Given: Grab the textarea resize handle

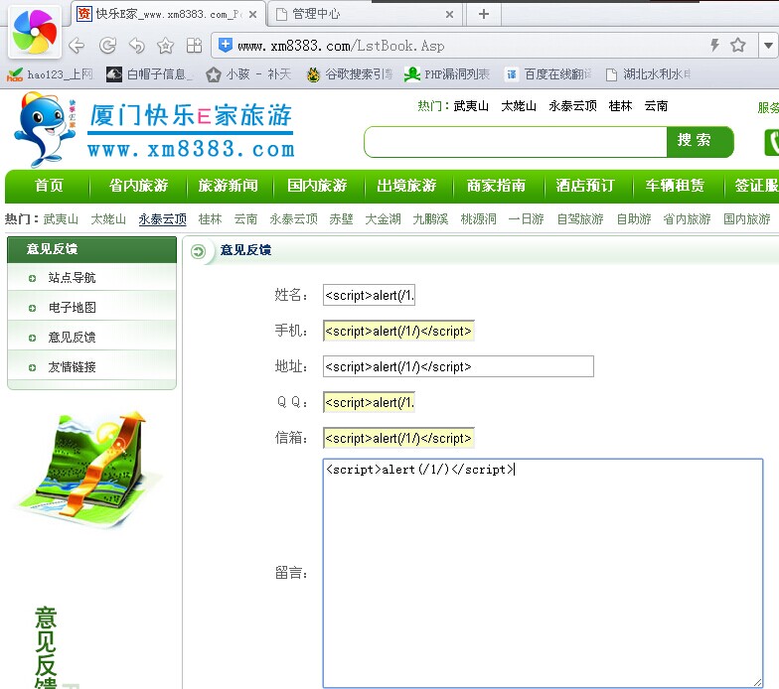Looking at the screenshot, I should pos(757,683).
